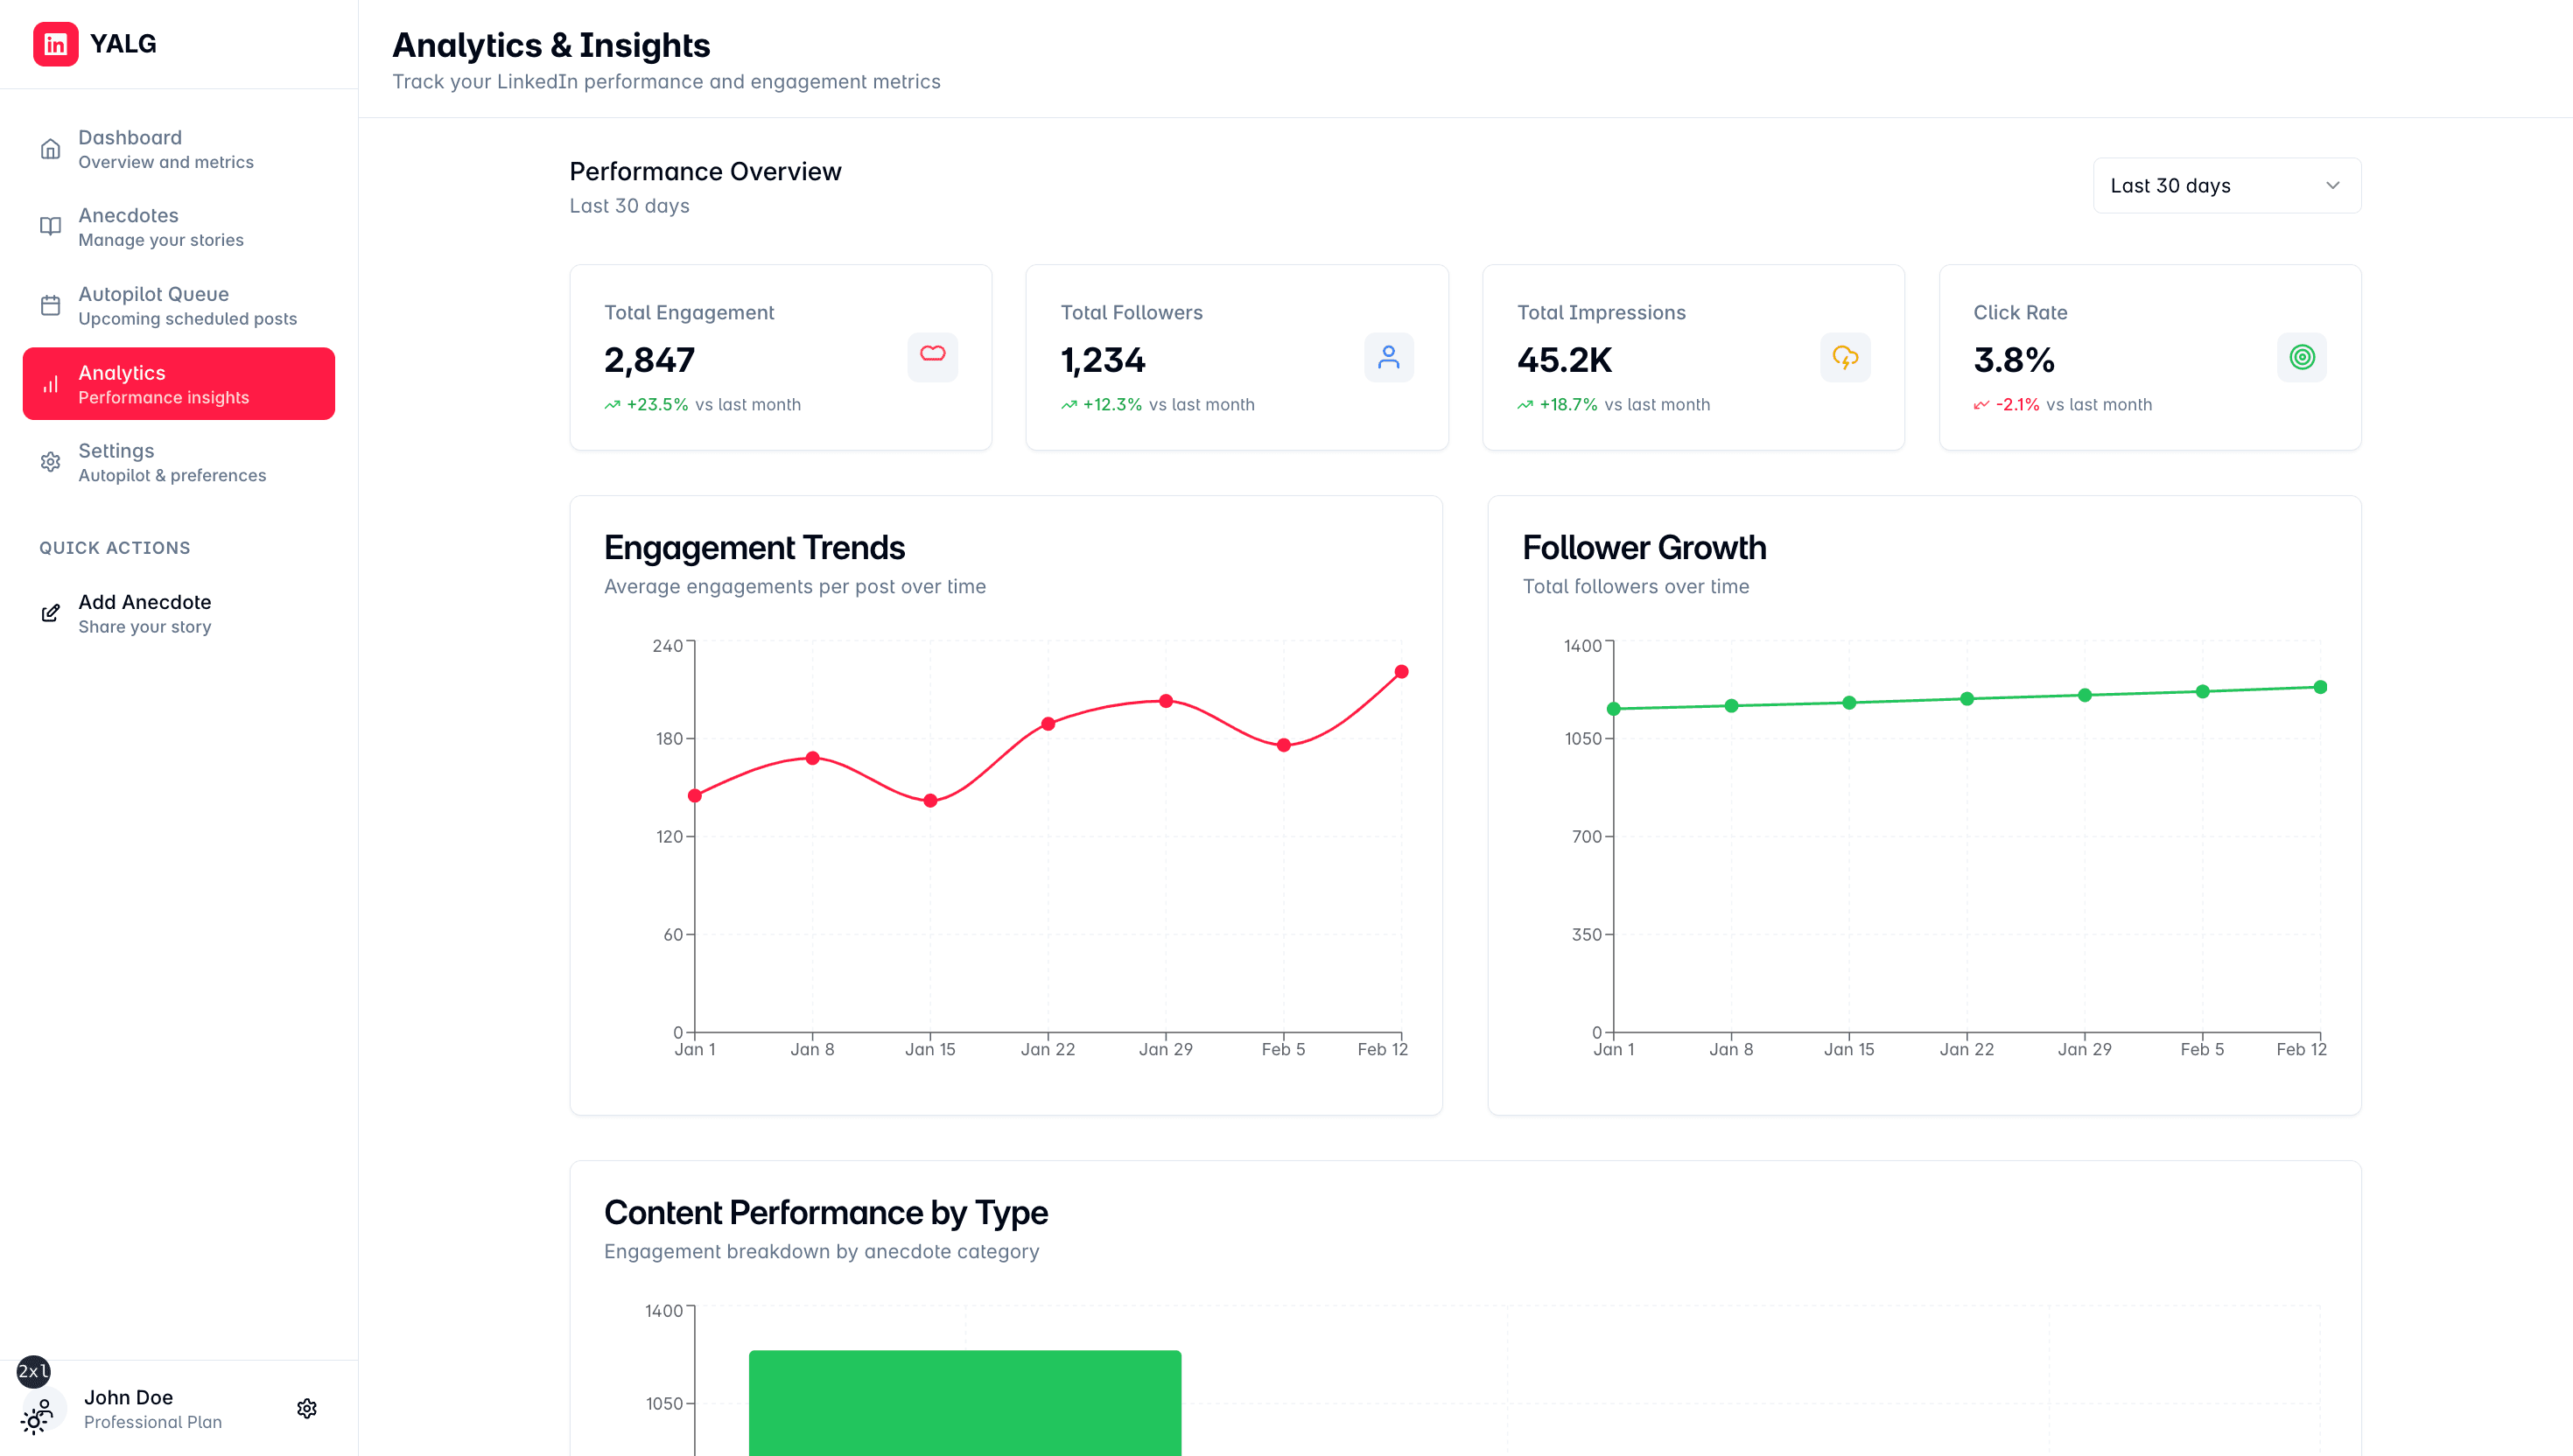This screenshot has width=2573, height=1456.
Task: Click "Total followers over time" subtitle
Action: click(x=1636, y=587)
